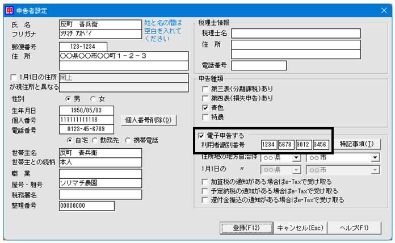395x243 pixels.
Task: Check 還付金振込の通知 e-Tax option
Action: (x=205, y=200)
